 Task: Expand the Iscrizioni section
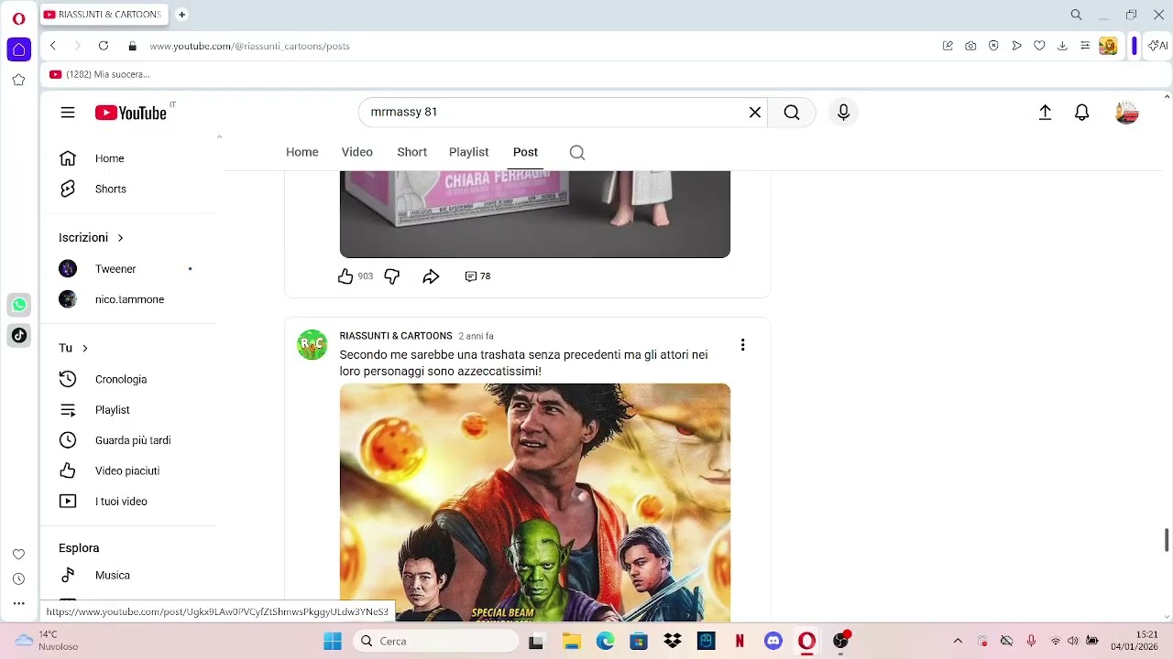(x=91, y=237)
